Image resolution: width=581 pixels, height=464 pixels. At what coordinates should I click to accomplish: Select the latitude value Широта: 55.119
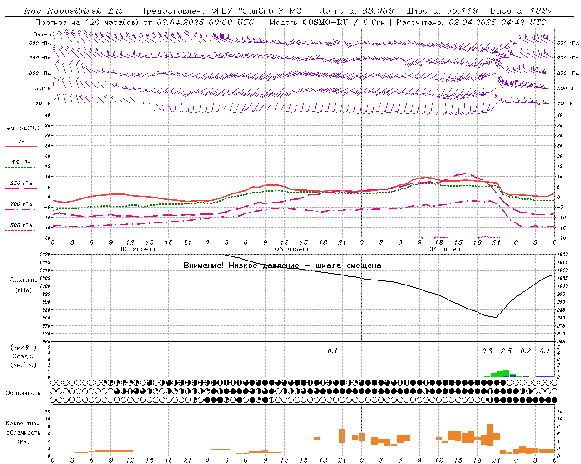[442, 11]
